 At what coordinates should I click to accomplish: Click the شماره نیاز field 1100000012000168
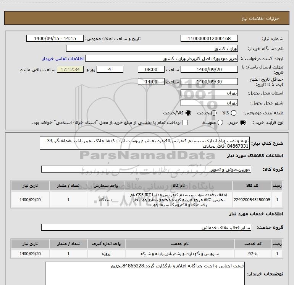pos(209,38)
